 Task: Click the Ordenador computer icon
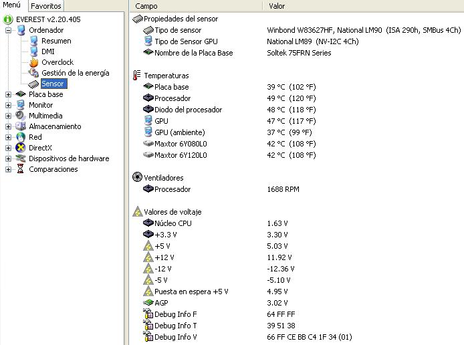pos(21,30)
